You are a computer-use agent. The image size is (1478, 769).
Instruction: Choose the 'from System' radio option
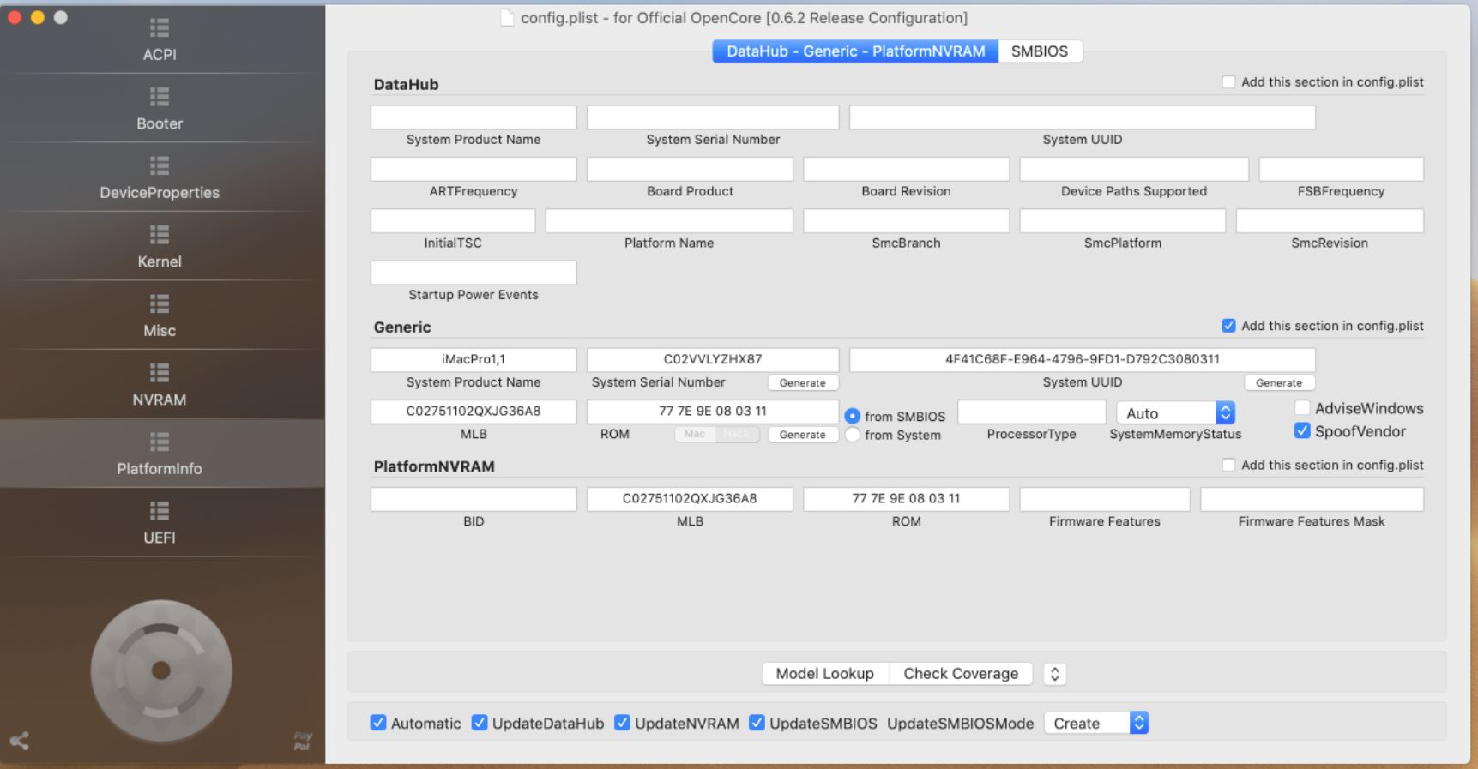[852, 435]
